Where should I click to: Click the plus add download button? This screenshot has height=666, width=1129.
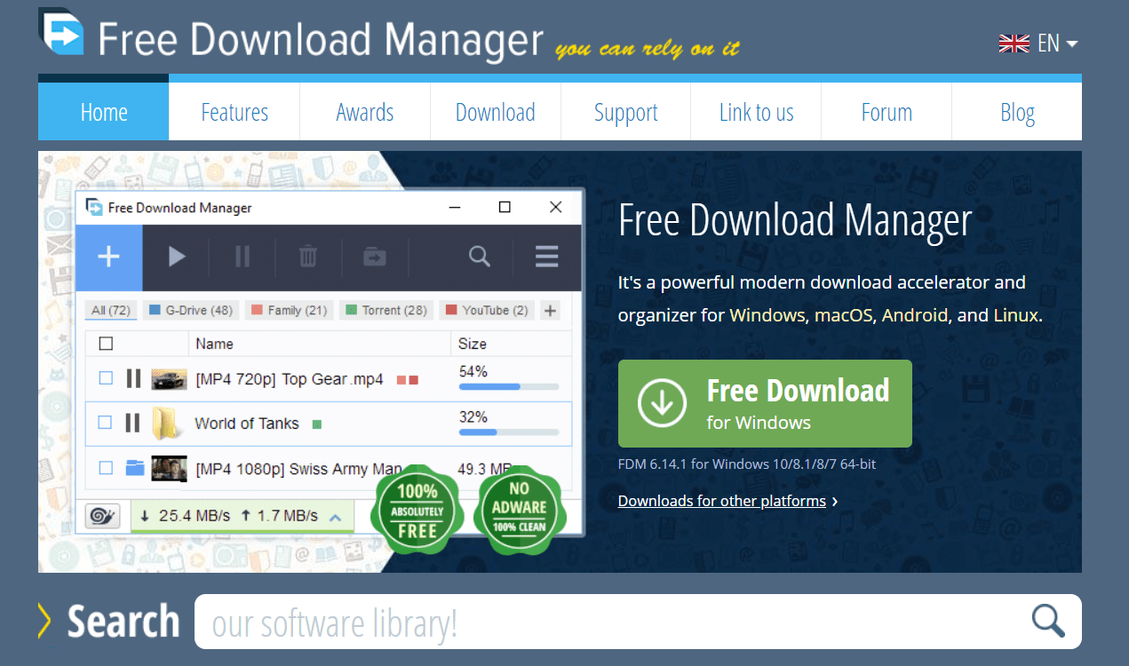tap(108, 258)
